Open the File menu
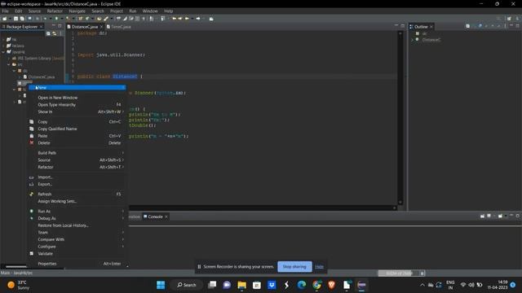522x293 pixels. (6, 11)
